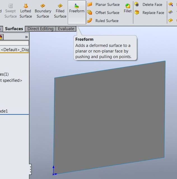Activate the Filled Surface tool
The height and width of the screenshot is (179, 177).
(x=60, y=11)
